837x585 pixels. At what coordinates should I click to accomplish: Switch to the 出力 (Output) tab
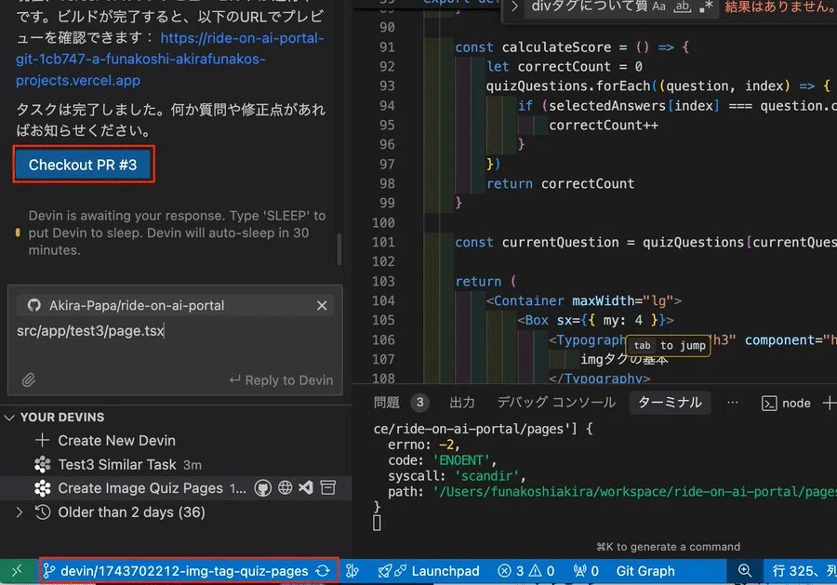click(x=462, y=403)
